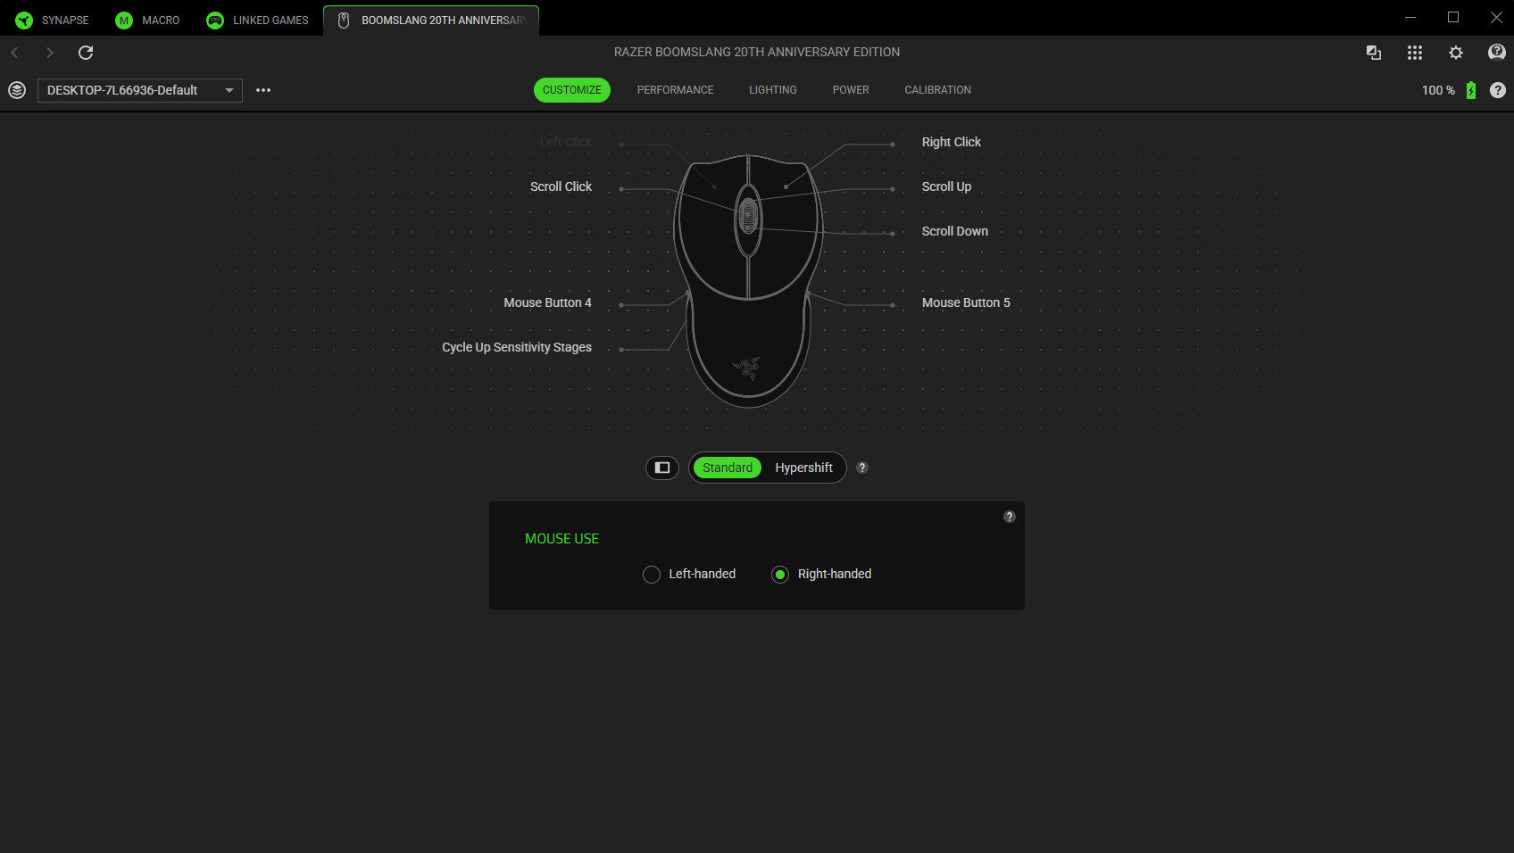Select the Right Click button assignment
The image size is (1514, 853).
(x=951, y=142)
